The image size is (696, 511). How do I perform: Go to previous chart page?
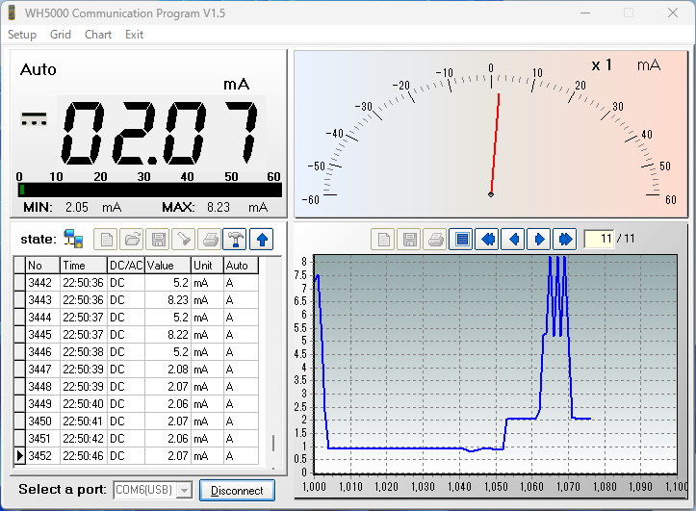pyautogui.click(x=513, y=239)
